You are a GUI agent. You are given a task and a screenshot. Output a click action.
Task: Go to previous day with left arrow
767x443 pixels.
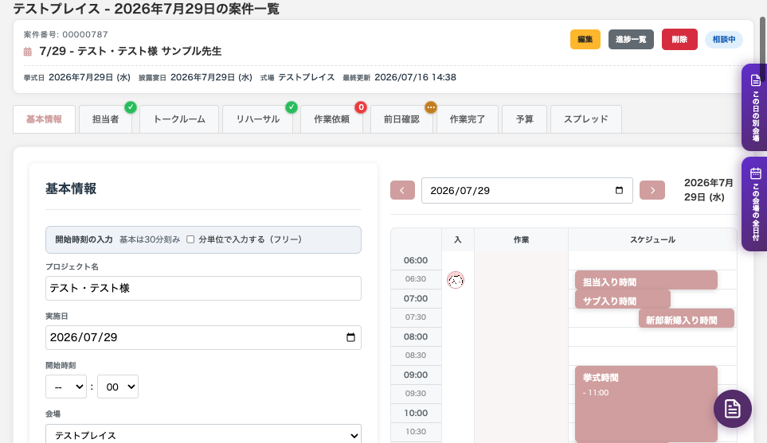(x=402, y=191)
